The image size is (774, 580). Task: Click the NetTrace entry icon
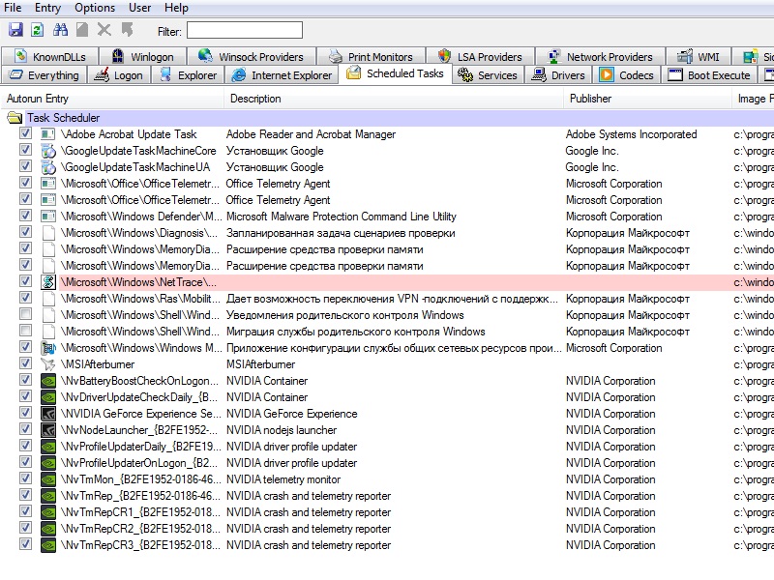pyautogui.click(x=47, y=282)
